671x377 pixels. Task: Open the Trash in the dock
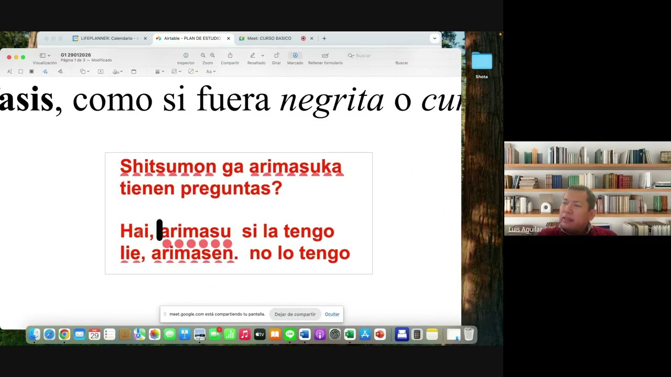469,335
